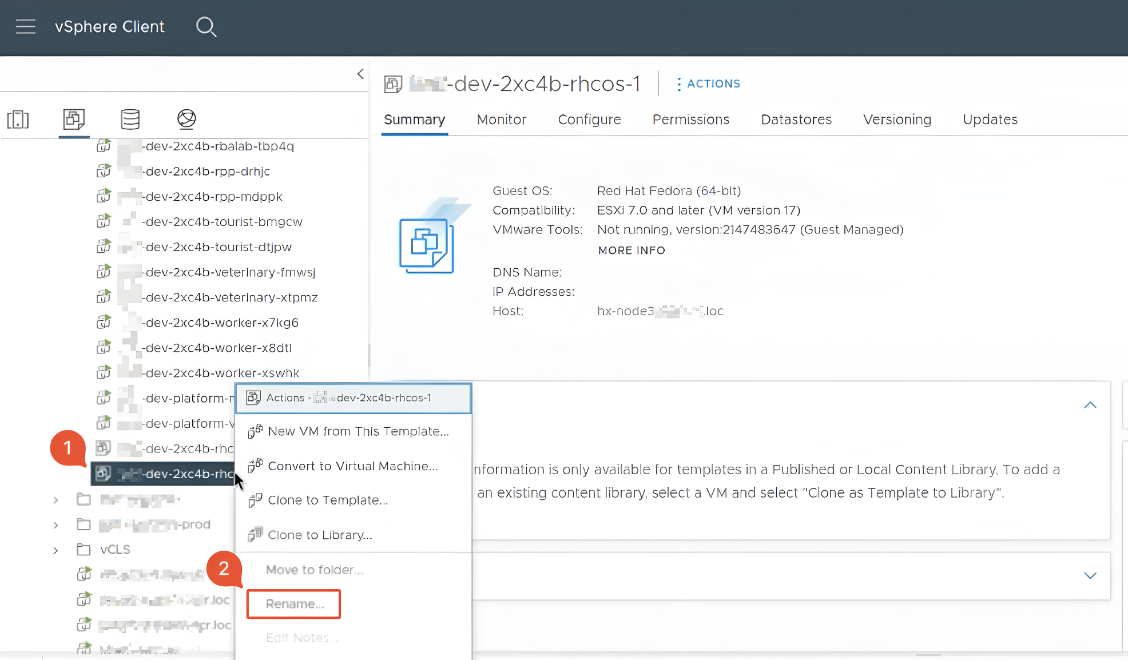This screenshot has height=660, width=1128.
Task: Click template icon beside the page title
Action: pyautogui.click(x=393, y=84)
